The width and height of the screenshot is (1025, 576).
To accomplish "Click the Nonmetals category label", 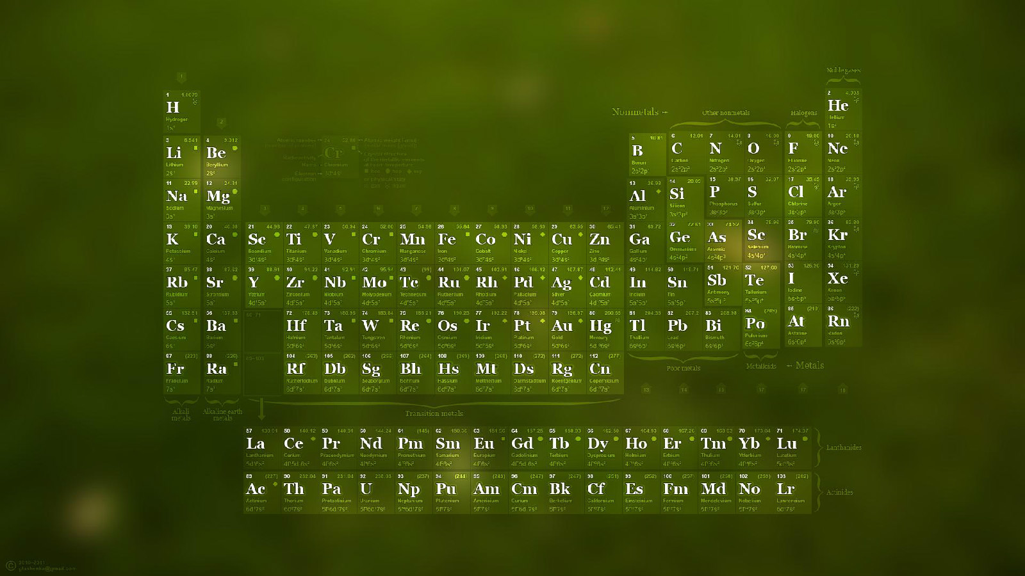I will coord(635,112).
